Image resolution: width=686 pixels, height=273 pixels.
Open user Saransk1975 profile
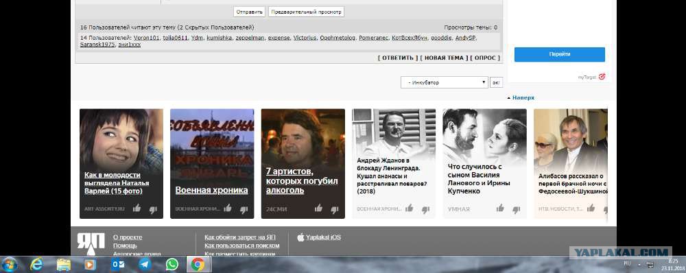(x=97, y=45)
